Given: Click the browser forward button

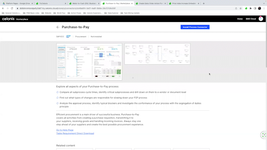Looking at the screenshot, I should 7,8.
